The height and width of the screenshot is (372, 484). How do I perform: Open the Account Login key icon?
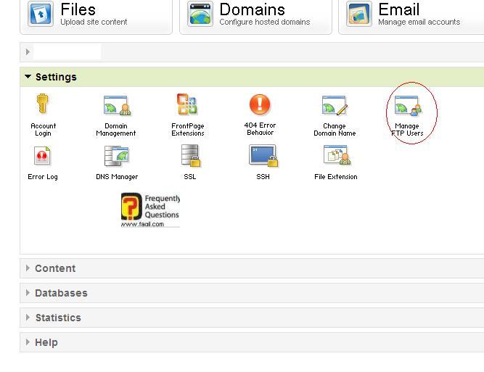pos(43,106)
